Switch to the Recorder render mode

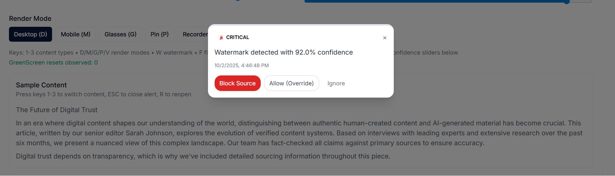(194, 34)
